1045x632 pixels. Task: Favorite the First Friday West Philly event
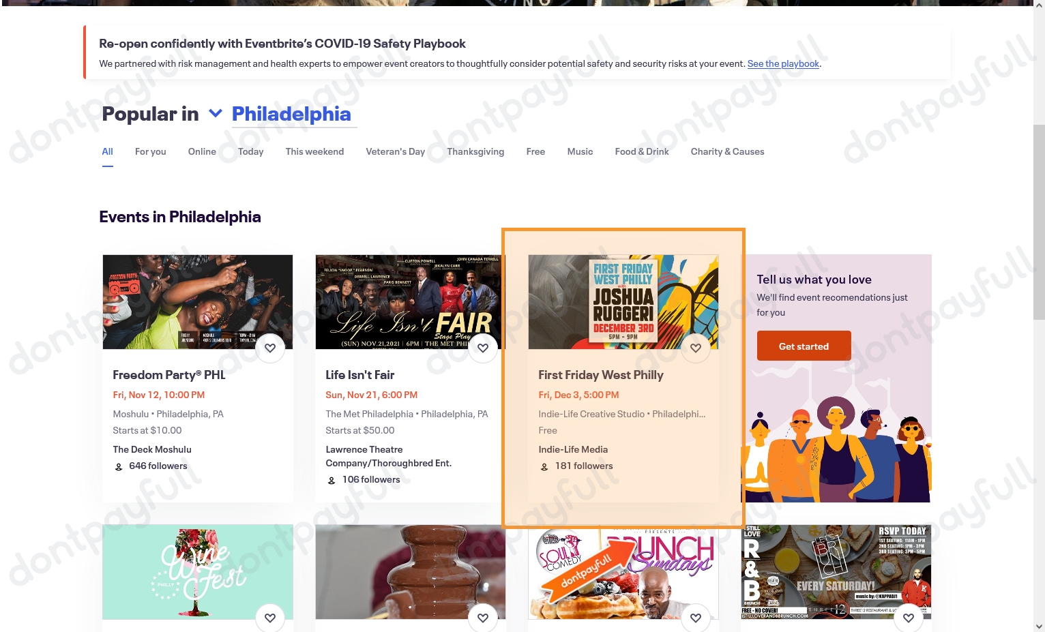pyautogui.click(x=696, y=348)
